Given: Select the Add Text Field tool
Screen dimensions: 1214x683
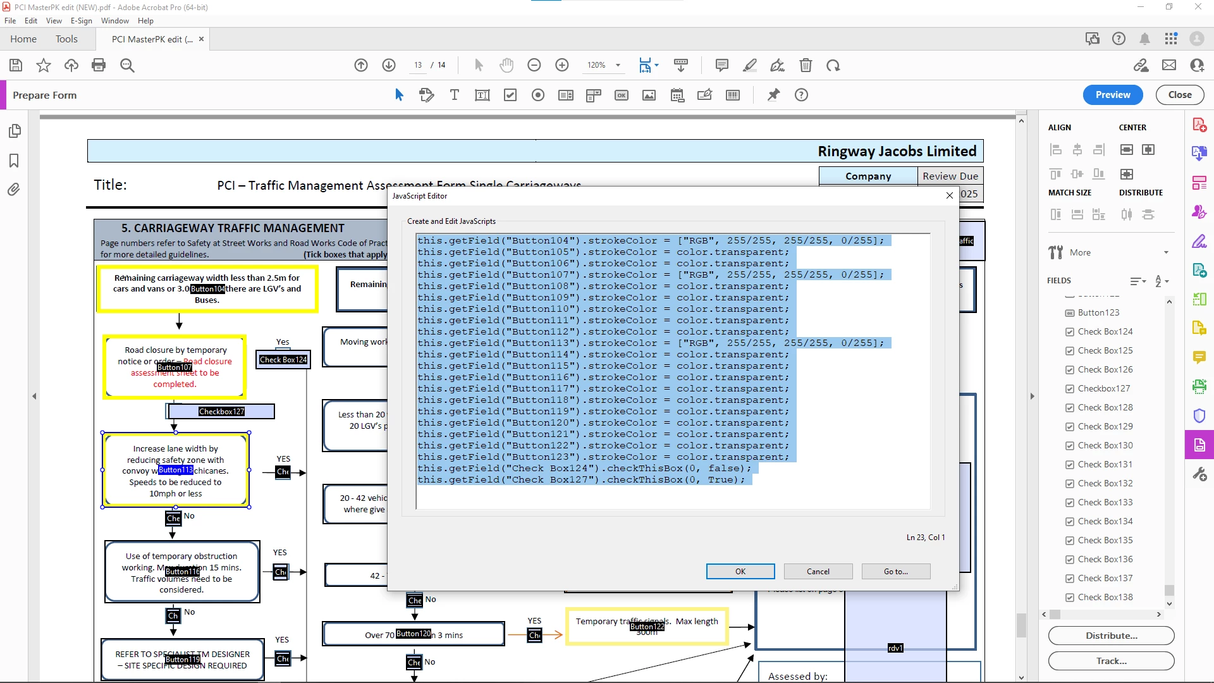Looking at the screenshot, I should point(482,95).
